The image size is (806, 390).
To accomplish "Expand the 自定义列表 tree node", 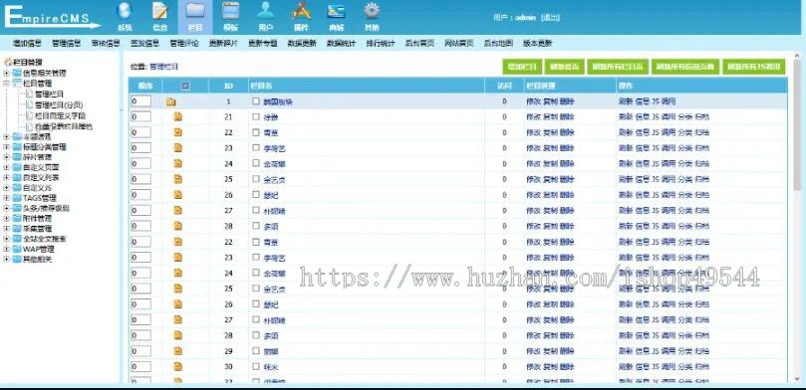I will pos(6,178).
